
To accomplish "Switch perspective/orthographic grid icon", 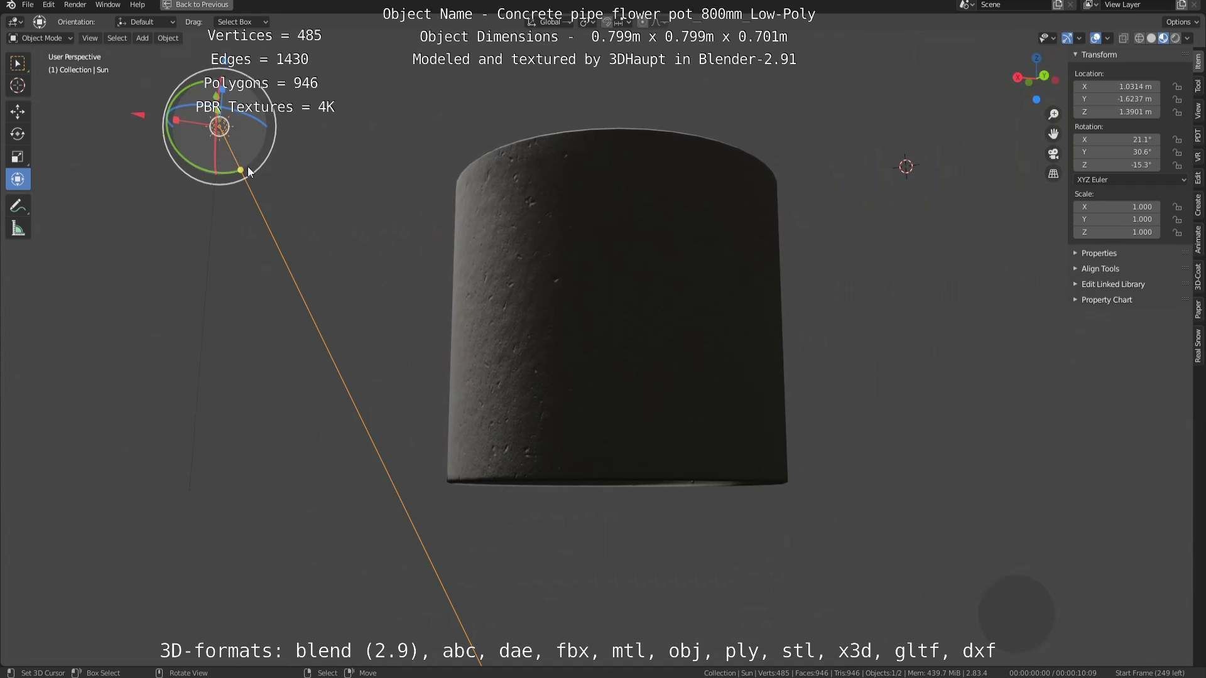I will (1053, 174).
